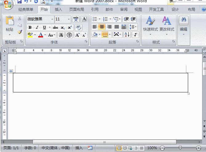Toggle Italic formatting
206x152 pixels.
37,27
